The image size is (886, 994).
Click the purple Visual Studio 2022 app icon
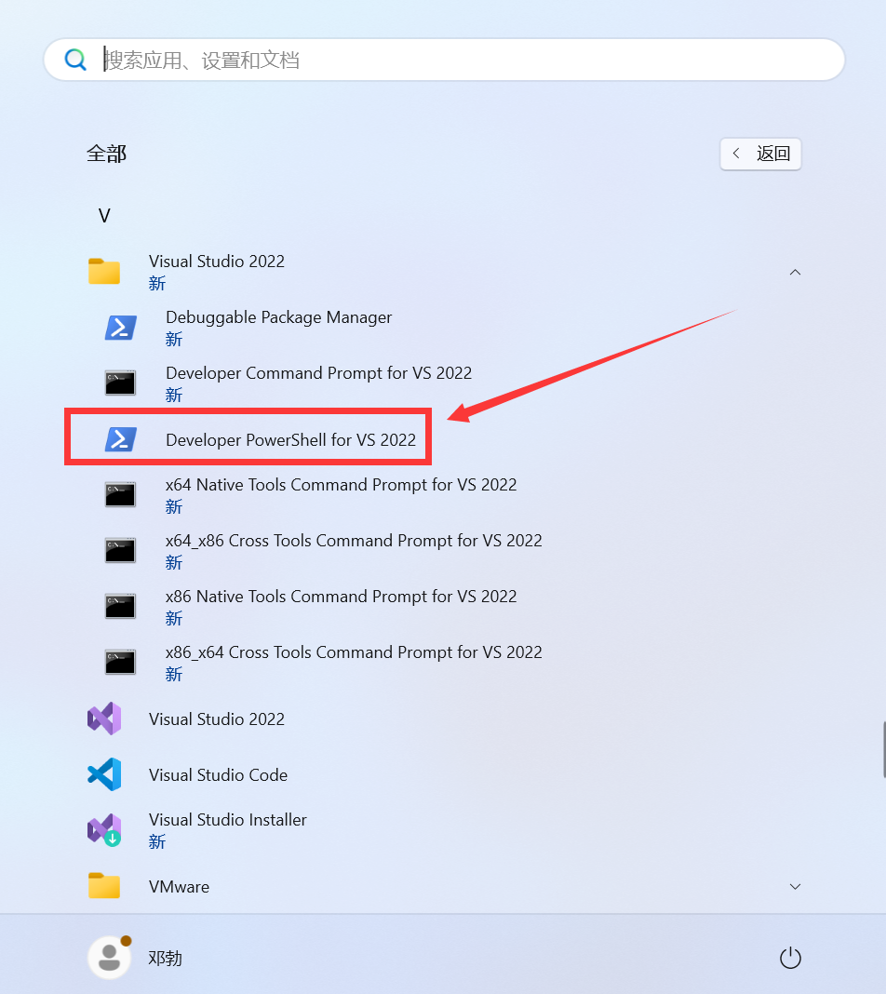pyautogui.click(x=104, y=719)
